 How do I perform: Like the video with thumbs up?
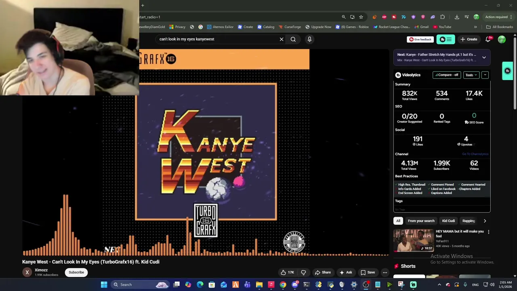coord(287,272)
